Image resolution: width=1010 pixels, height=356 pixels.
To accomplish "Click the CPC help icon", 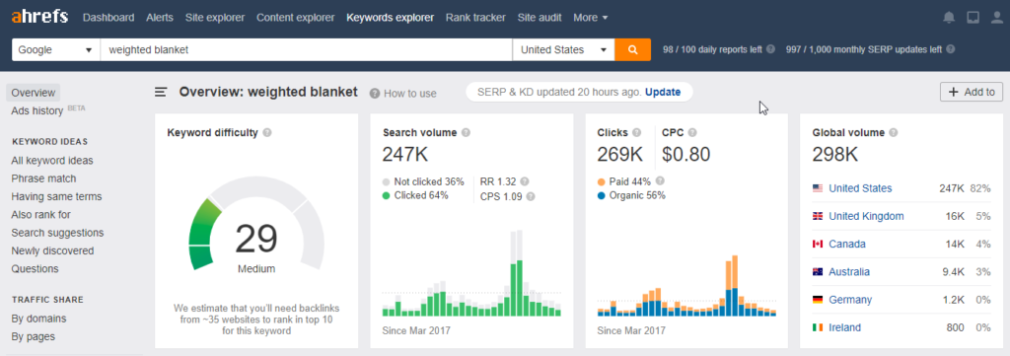I will pyautogui.click(x=691, y=132).
